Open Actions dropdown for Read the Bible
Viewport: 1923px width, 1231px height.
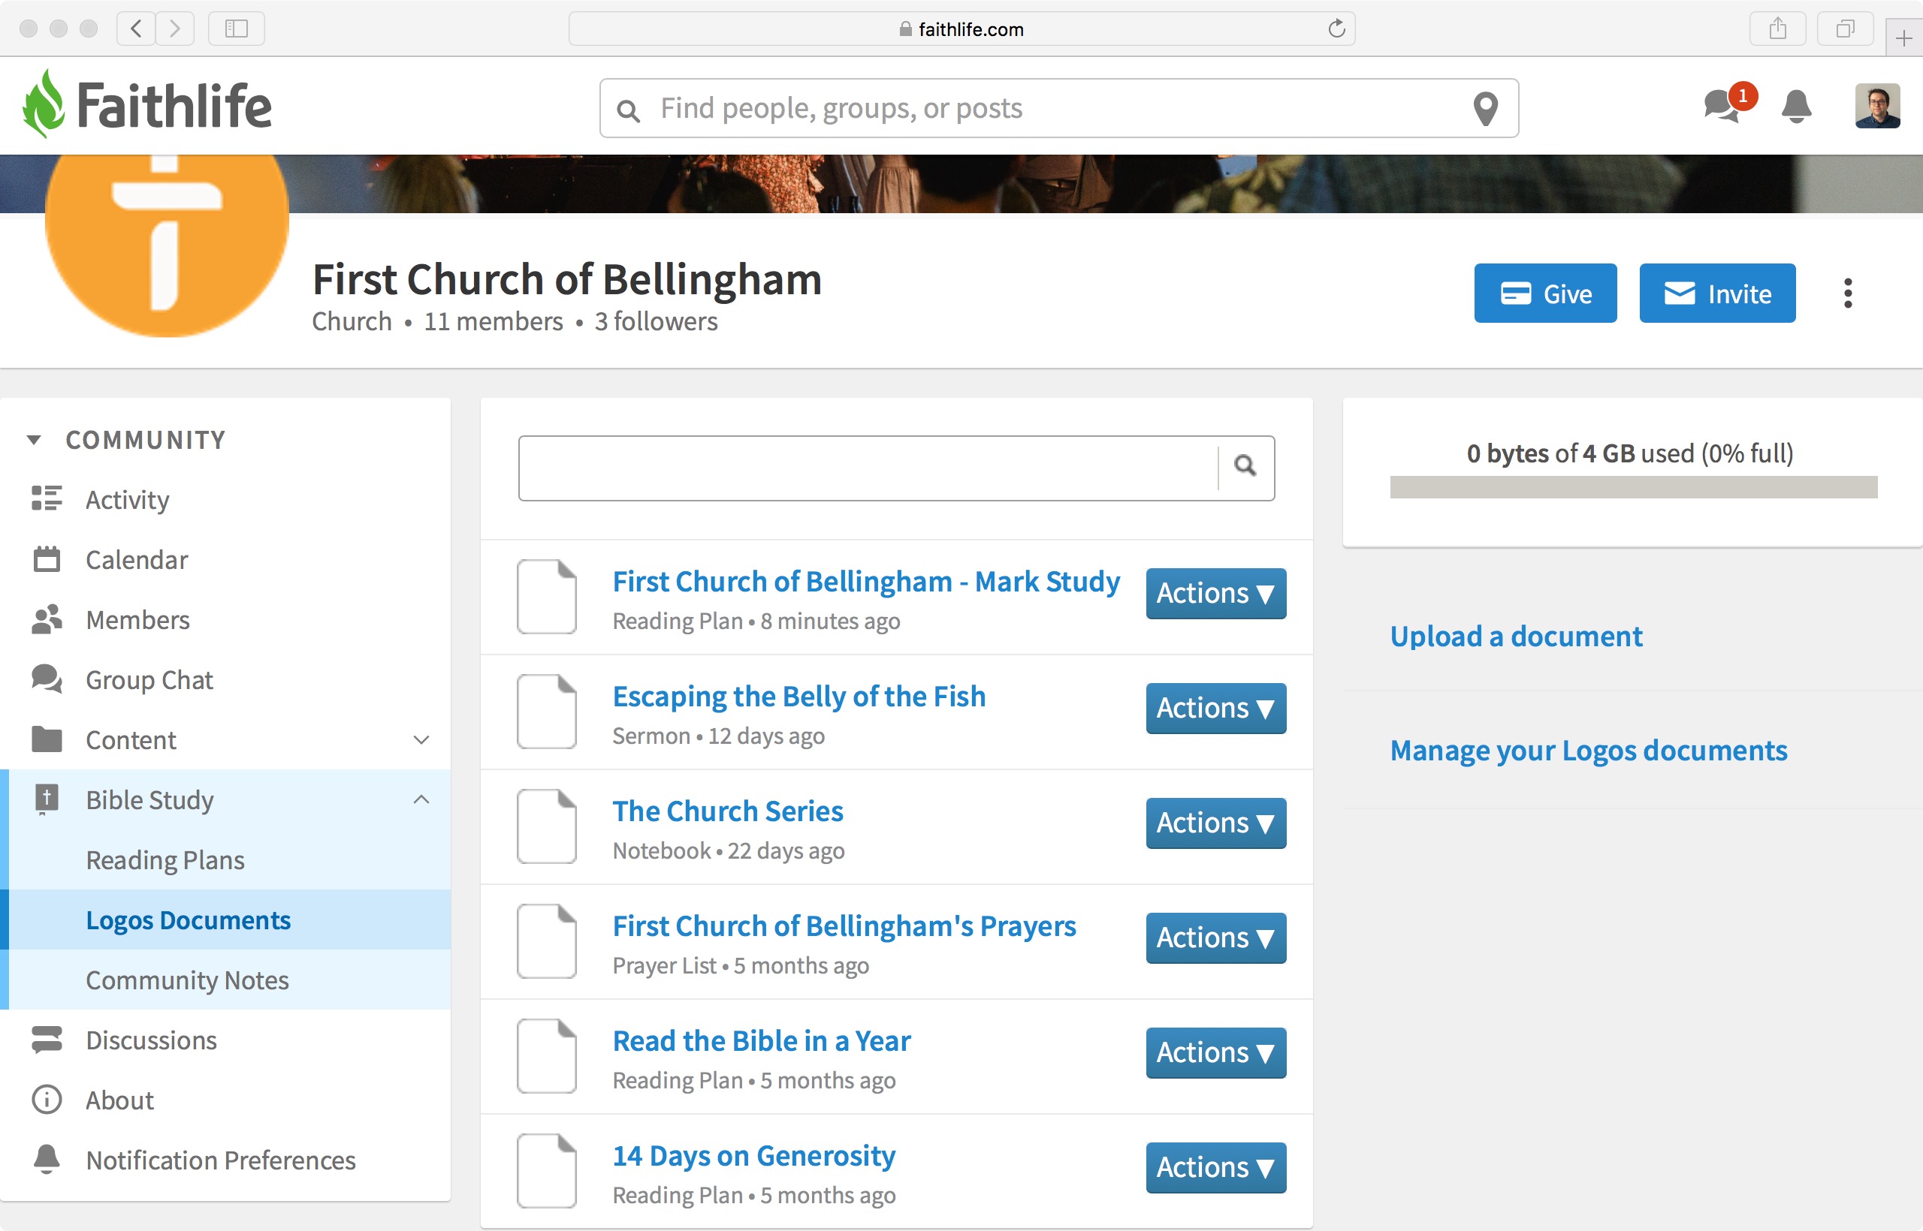click(x=1216, y=1053)
